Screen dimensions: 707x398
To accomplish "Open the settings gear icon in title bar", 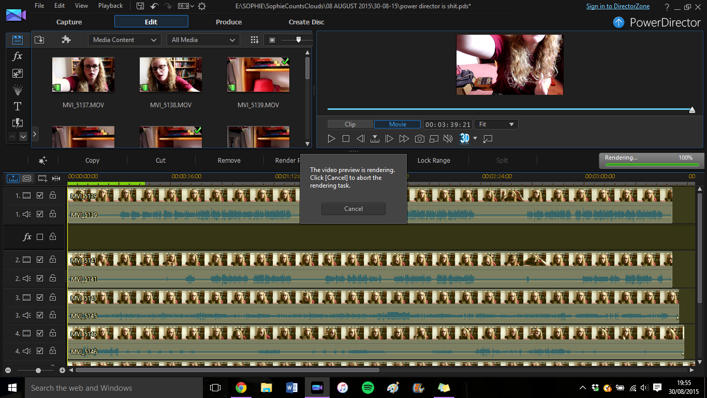I will [202, 6].
